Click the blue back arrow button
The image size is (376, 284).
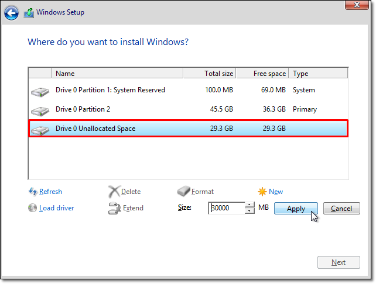(x=11, y=13)
